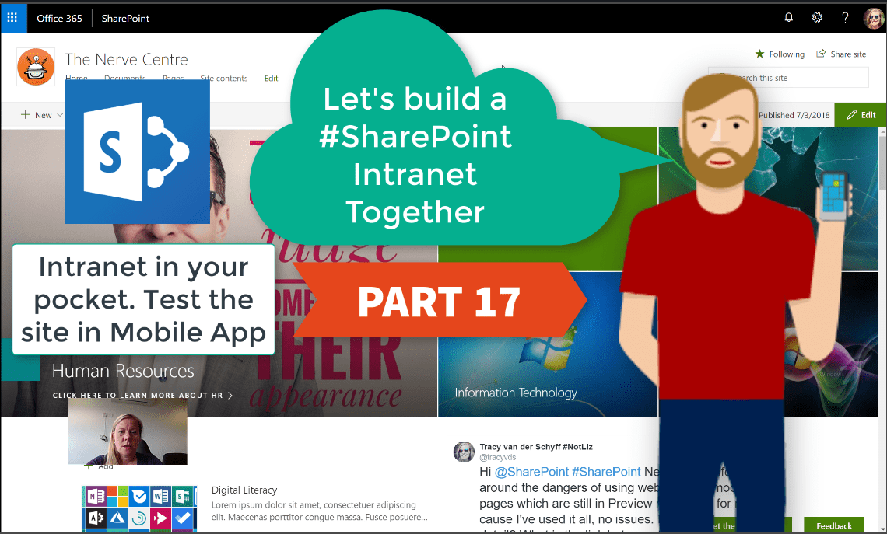887x534 pixels.
Task: Open the Office 365 app launcher waffle
Action: click(x=12, y=18)
